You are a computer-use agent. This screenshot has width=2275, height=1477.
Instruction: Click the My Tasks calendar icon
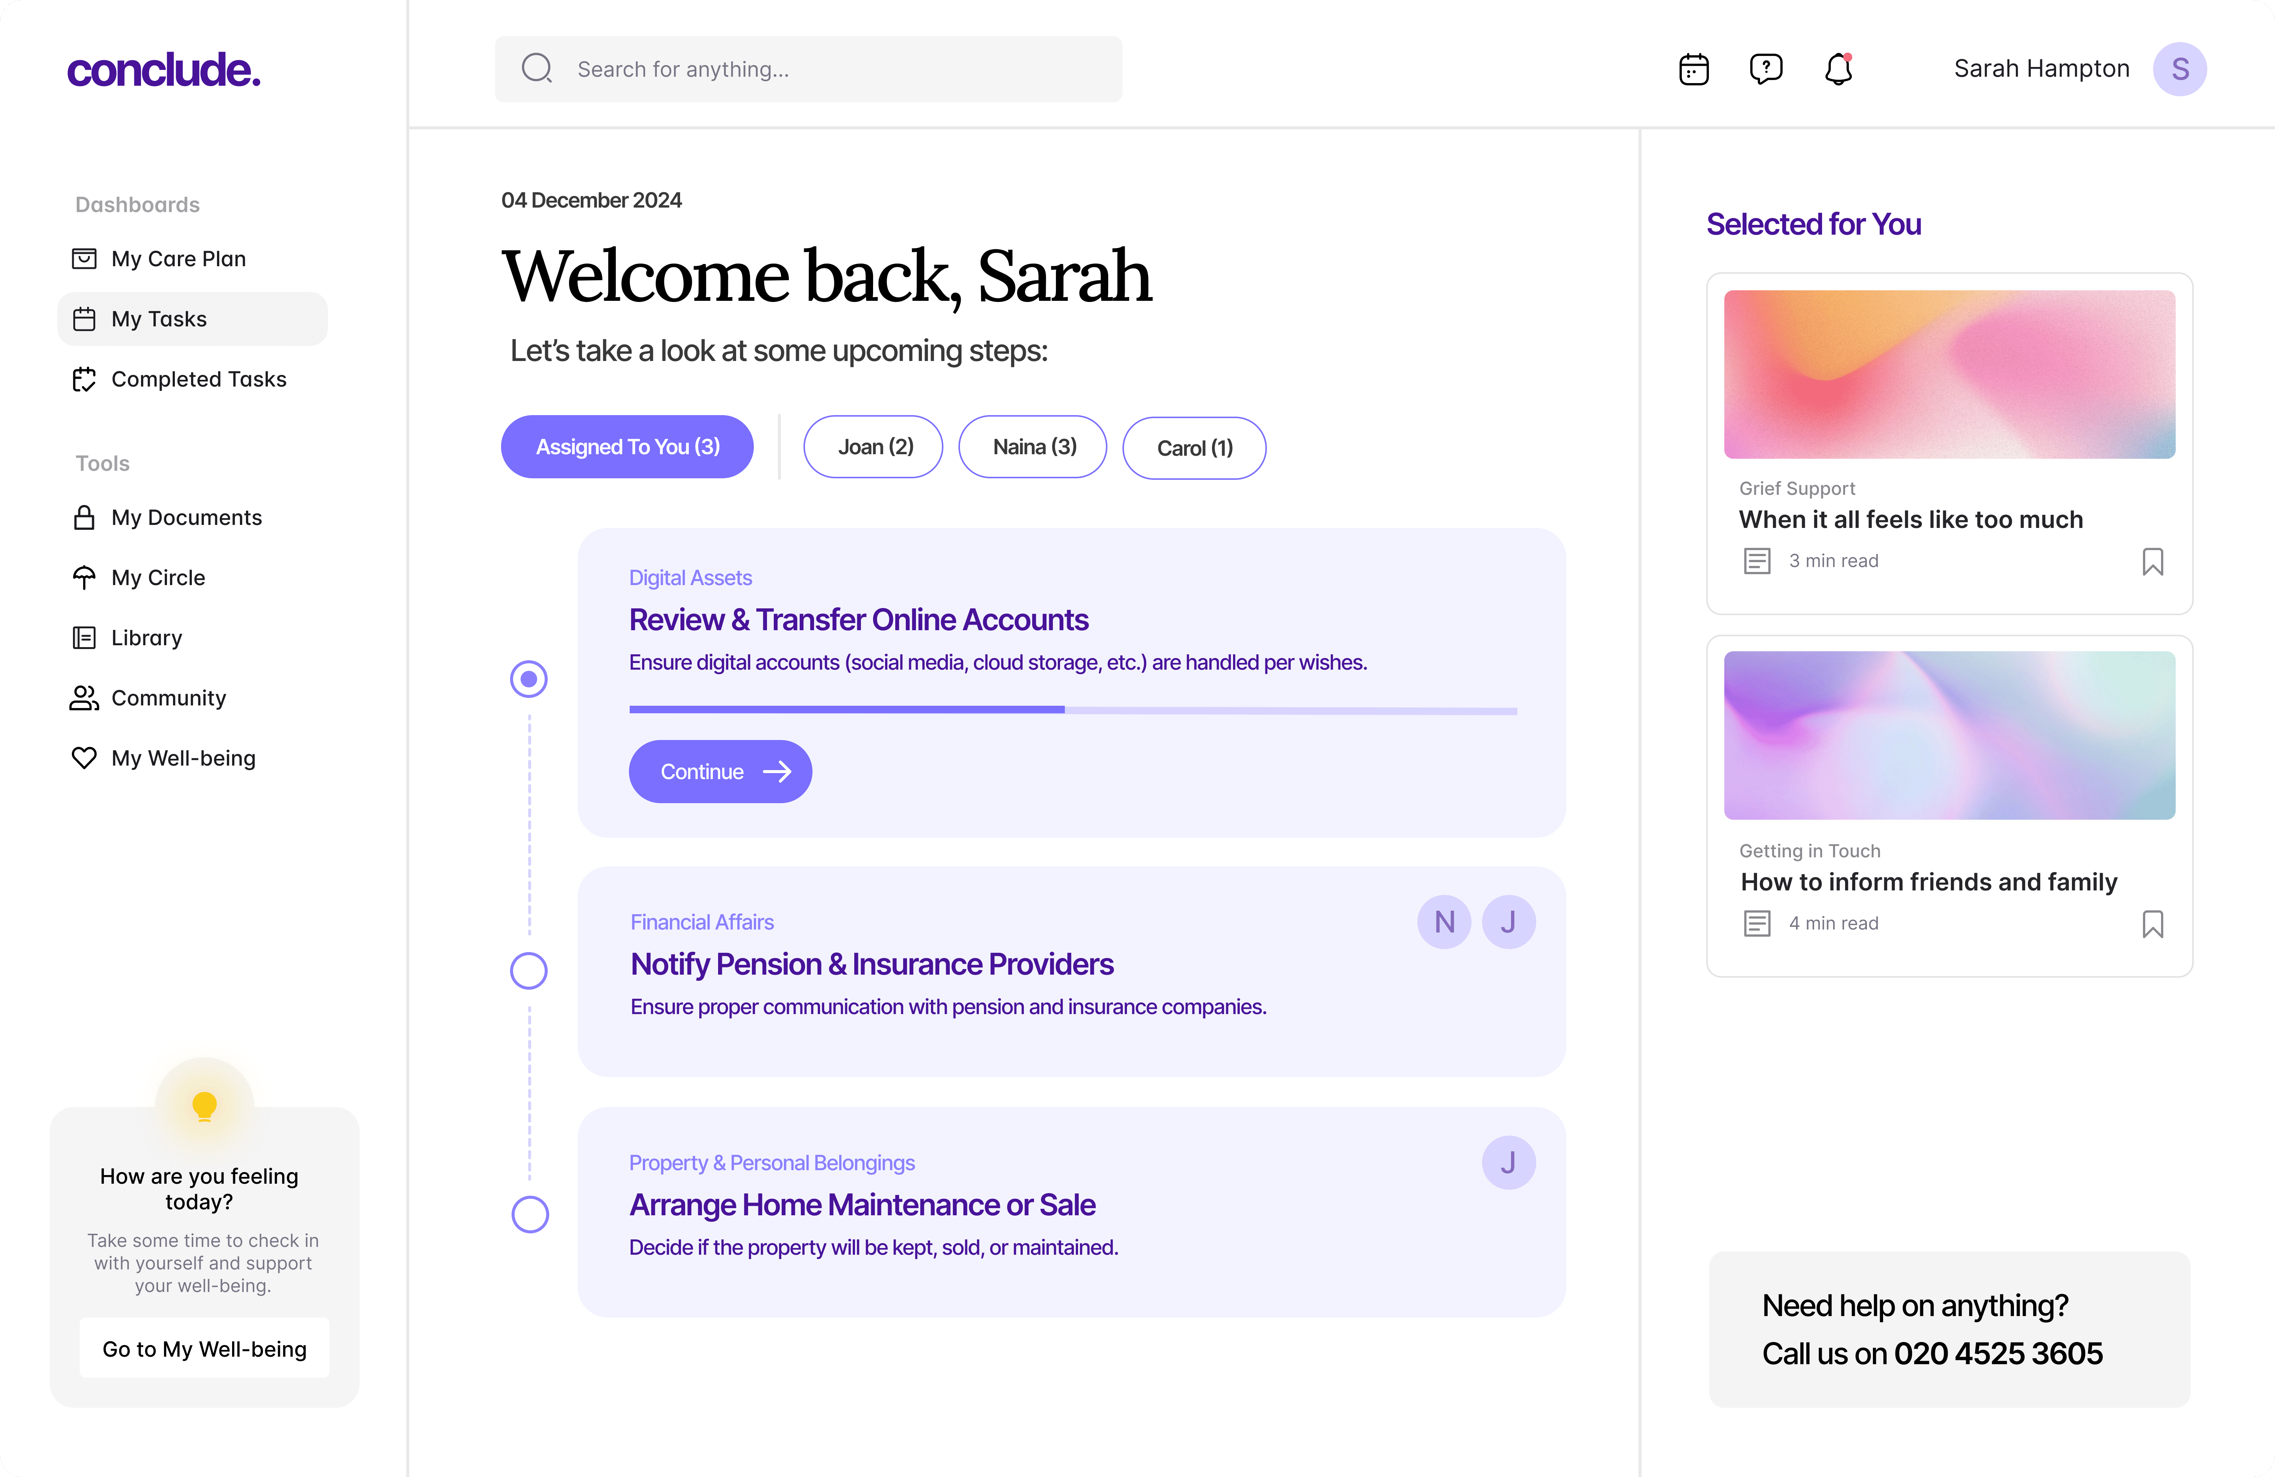(x=84, y=319)
